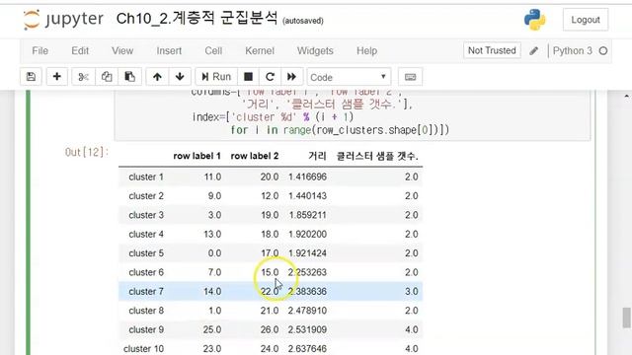Open the Cell menu
632x355 pixels.
213,50
